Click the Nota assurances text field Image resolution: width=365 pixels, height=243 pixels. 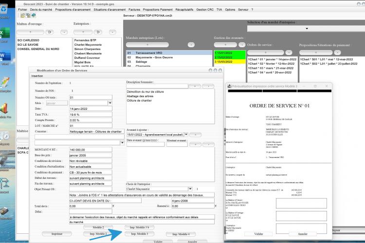142,195
